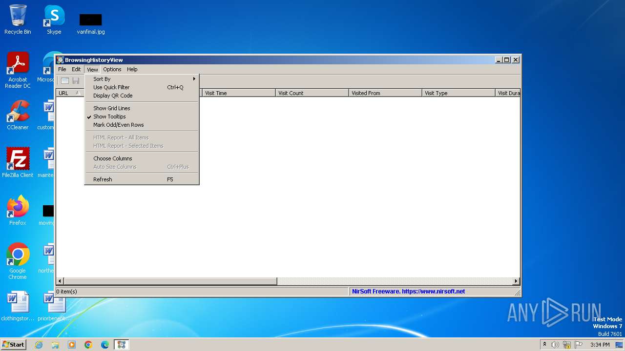This screenshot has height=351, width=625.
Task: Choose Display QR Code menu entry
Action: (x=142, y=96)
